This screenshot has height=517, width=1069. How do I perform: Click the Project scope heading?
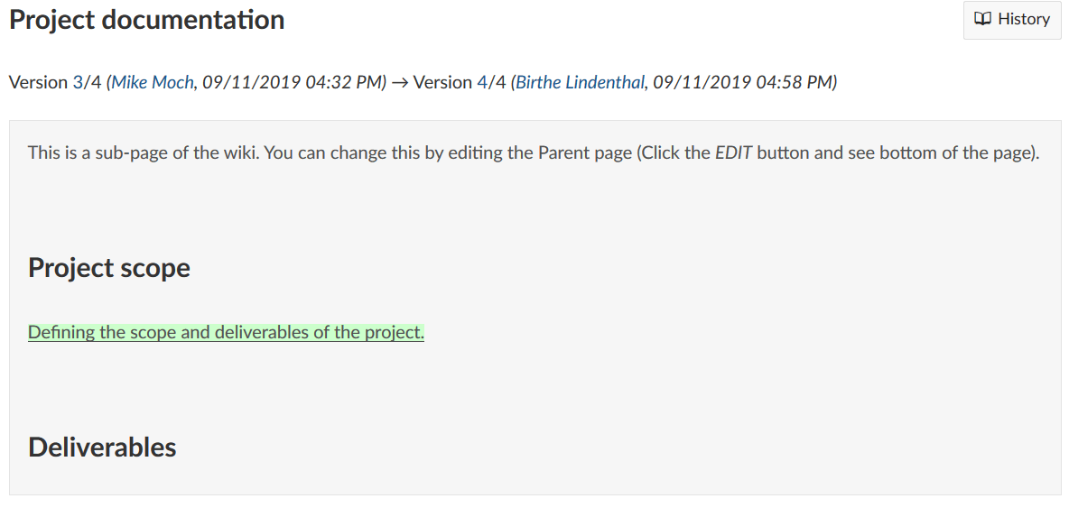click(109, 268)
